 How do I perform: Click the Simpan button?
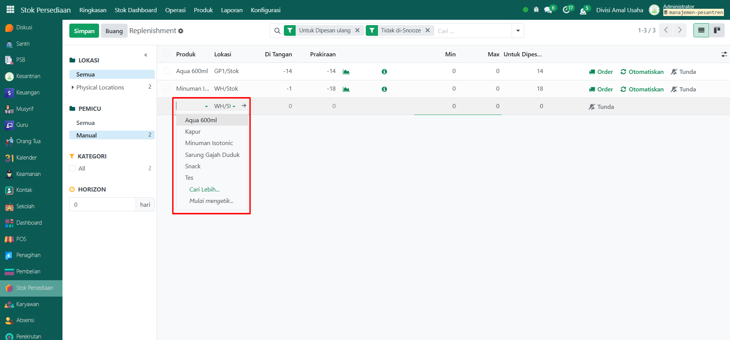point(84,31)
